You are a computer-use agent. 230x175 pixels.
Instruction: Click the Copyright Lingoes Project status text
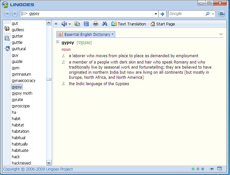coord(38,169)
